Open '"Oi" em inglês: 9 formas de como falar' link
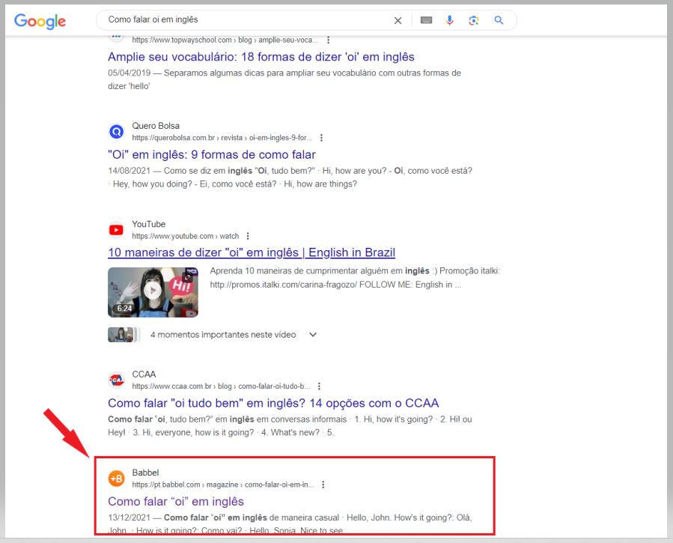673x543 pixels. click(212, 154)
